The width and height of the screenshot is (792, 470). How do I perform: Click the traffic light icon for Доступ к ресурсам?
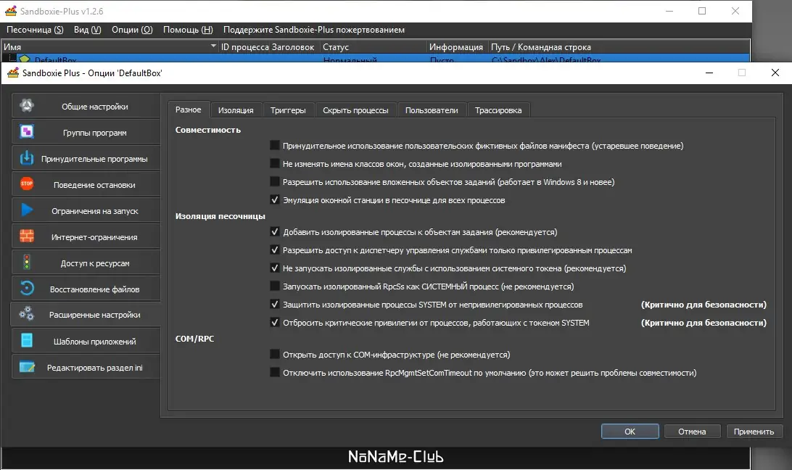pos(27,263)
